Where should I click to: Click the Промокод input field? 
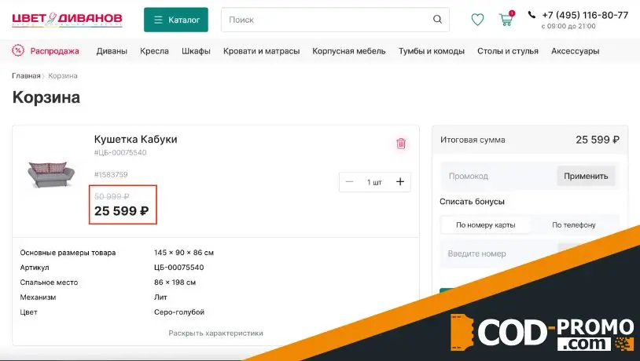498,176
